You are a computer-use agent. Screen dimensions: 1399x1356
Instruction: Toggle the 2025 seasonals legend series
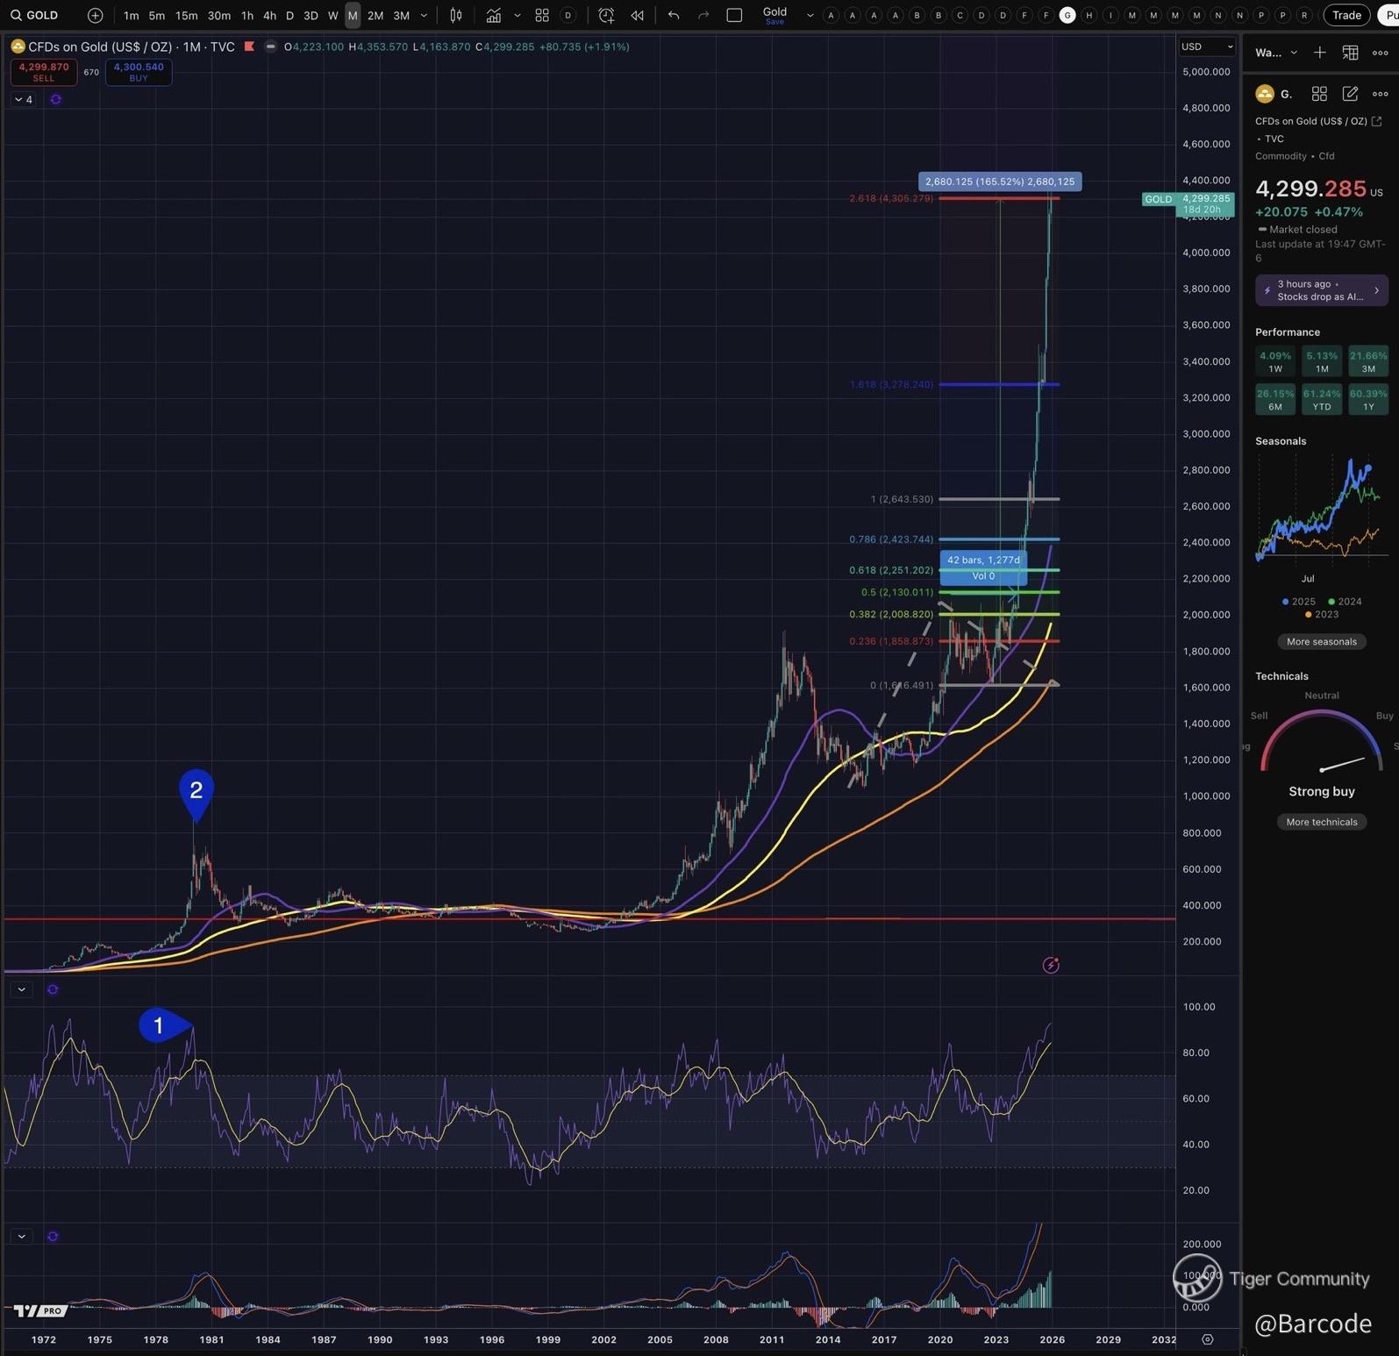1299,602
